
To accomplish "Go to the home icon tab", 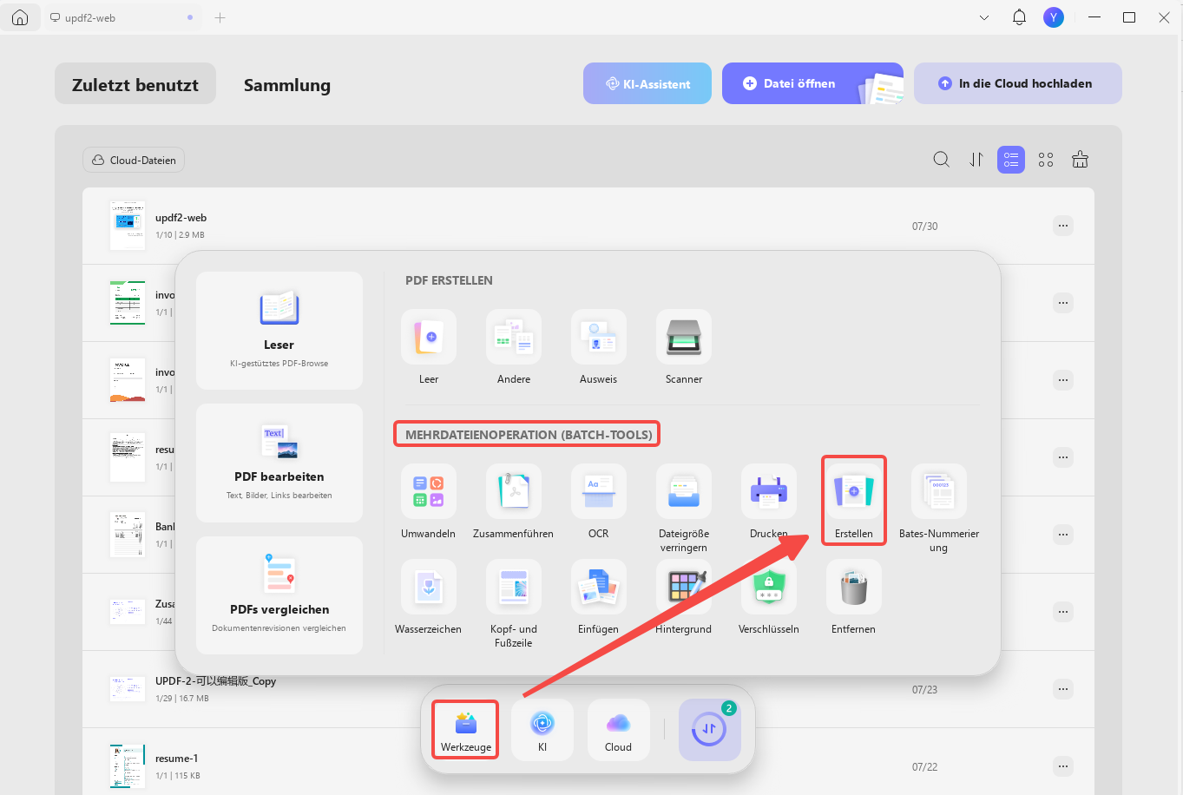I will (20, 17).
